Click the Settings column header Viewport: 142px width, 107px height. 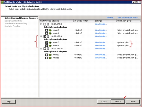pos(105,21)
